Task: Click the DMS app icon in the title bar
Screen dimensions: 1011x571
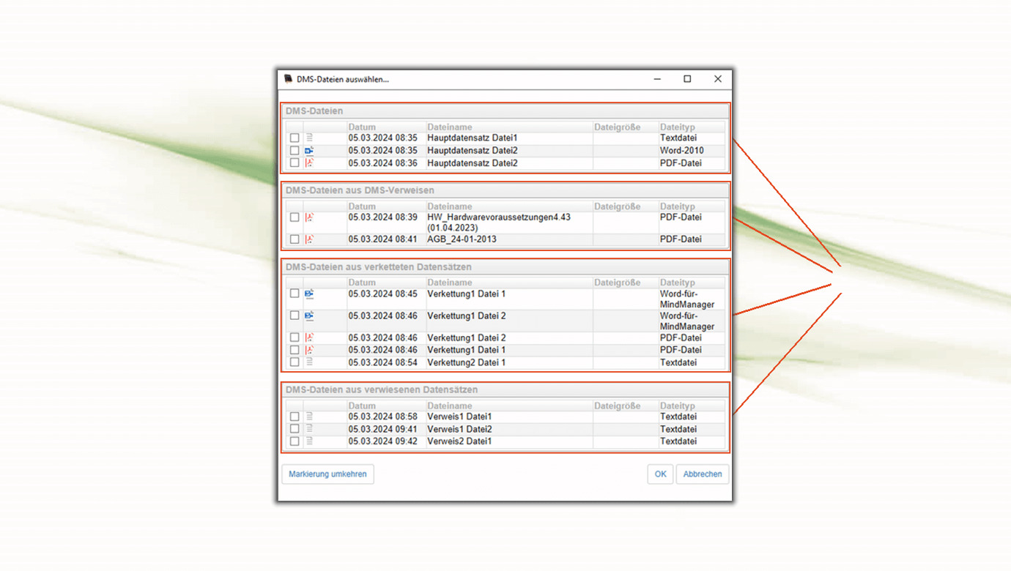Action: (x=289, y=79)
